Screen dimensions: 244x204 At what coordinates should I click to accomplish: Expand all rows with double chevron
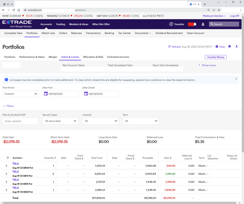(8, 158)
